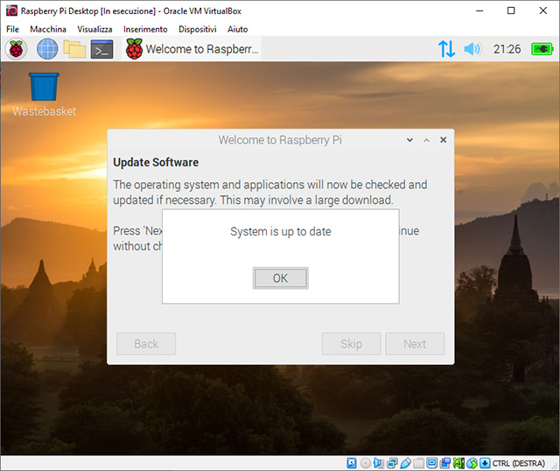Click the VirtualBox keyboard capture arrow icon
Screen dimensions: 560x471
tap(485, 463)
